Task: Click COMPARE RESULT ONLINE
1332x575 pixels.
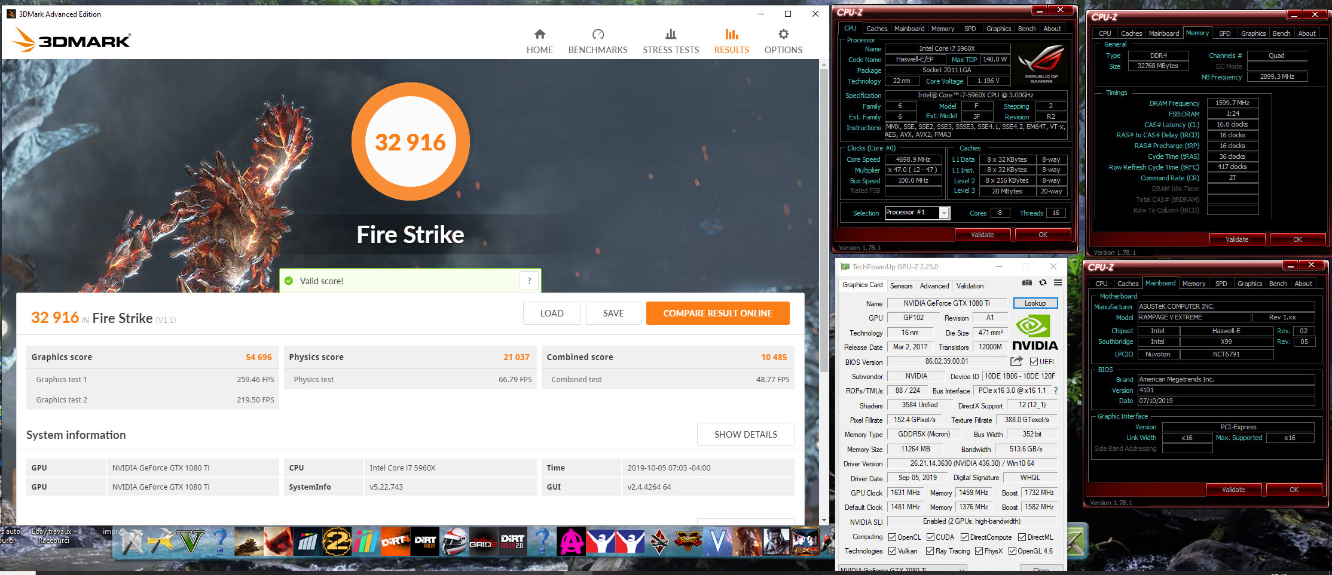Action: (717, 313)
